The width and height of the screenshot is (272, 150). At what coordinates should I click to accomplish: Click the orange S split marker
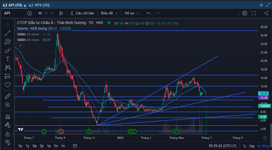(x=61, y=132)
